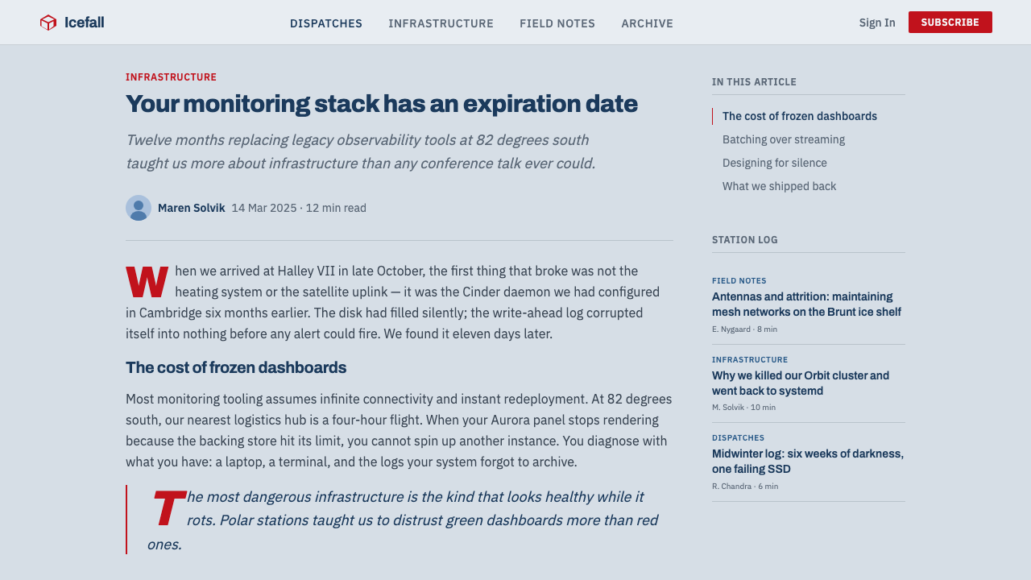Image resolution: width=1031 pixels, height=580 pixels.
Task: Click Infrastructure tag in Station Log
Action: (750, 360)
